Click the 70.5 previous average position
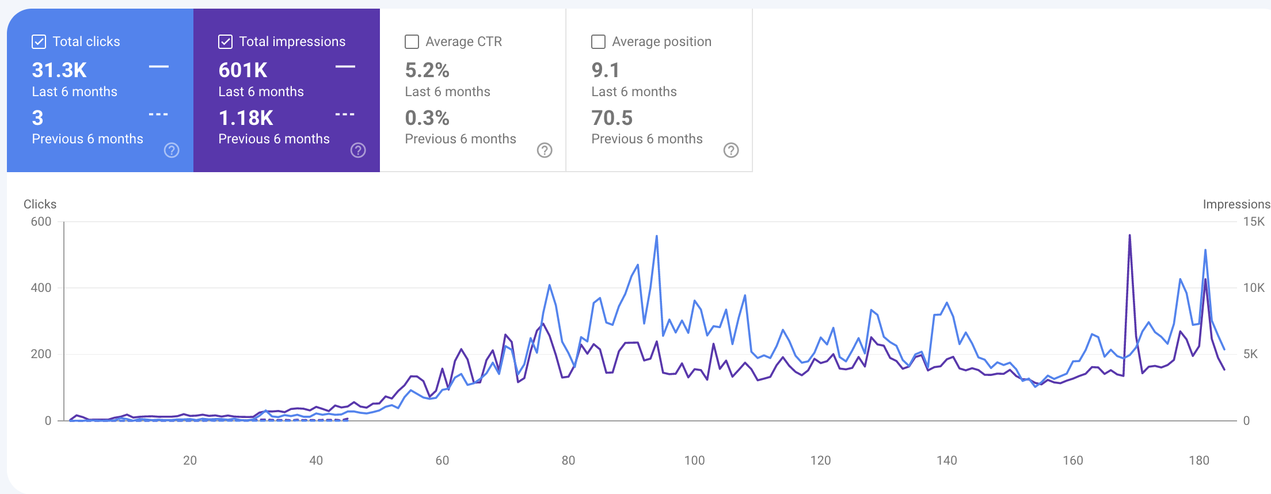Viewport: 1271px width, 494px height. [x=612, y=118]
